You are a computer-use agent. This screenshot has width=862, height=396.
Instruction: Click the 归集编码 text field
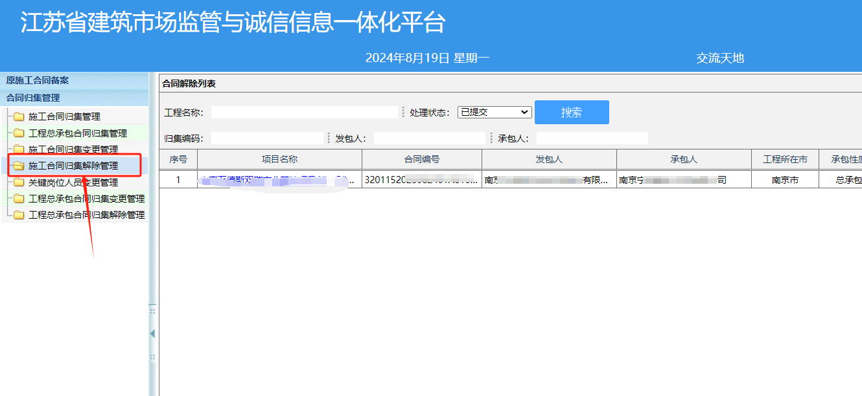click(x=266, y=138)
